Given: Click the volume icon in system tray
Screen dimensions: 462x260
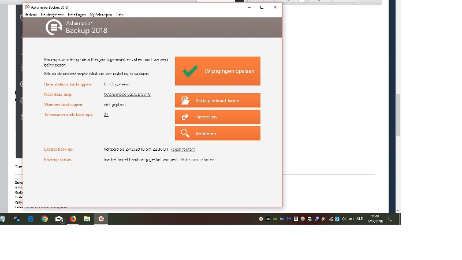Looking at the screenshot, I should point(344,219).
